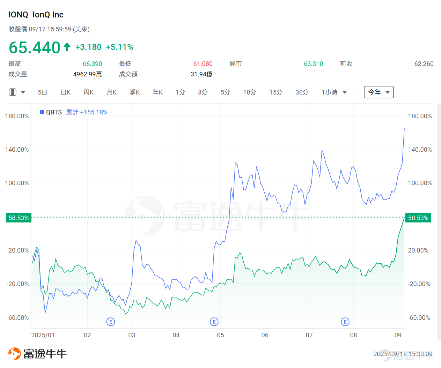Click the chart's vertical scrollbar
The width and height of the screenshot is (441, 368).
tap(439, 221)
